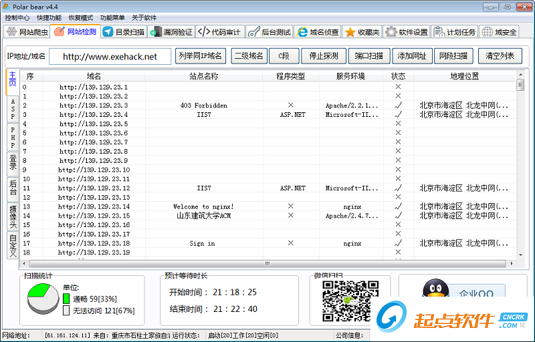Image resolution: width=535 pixels, height=342 pixels.
Task: Focus the IP地址/域名 input field
Action: coord(110,57)
